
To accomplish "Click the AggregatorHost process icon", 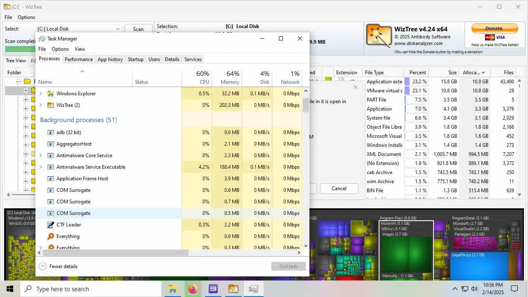I will click(51, 144).
